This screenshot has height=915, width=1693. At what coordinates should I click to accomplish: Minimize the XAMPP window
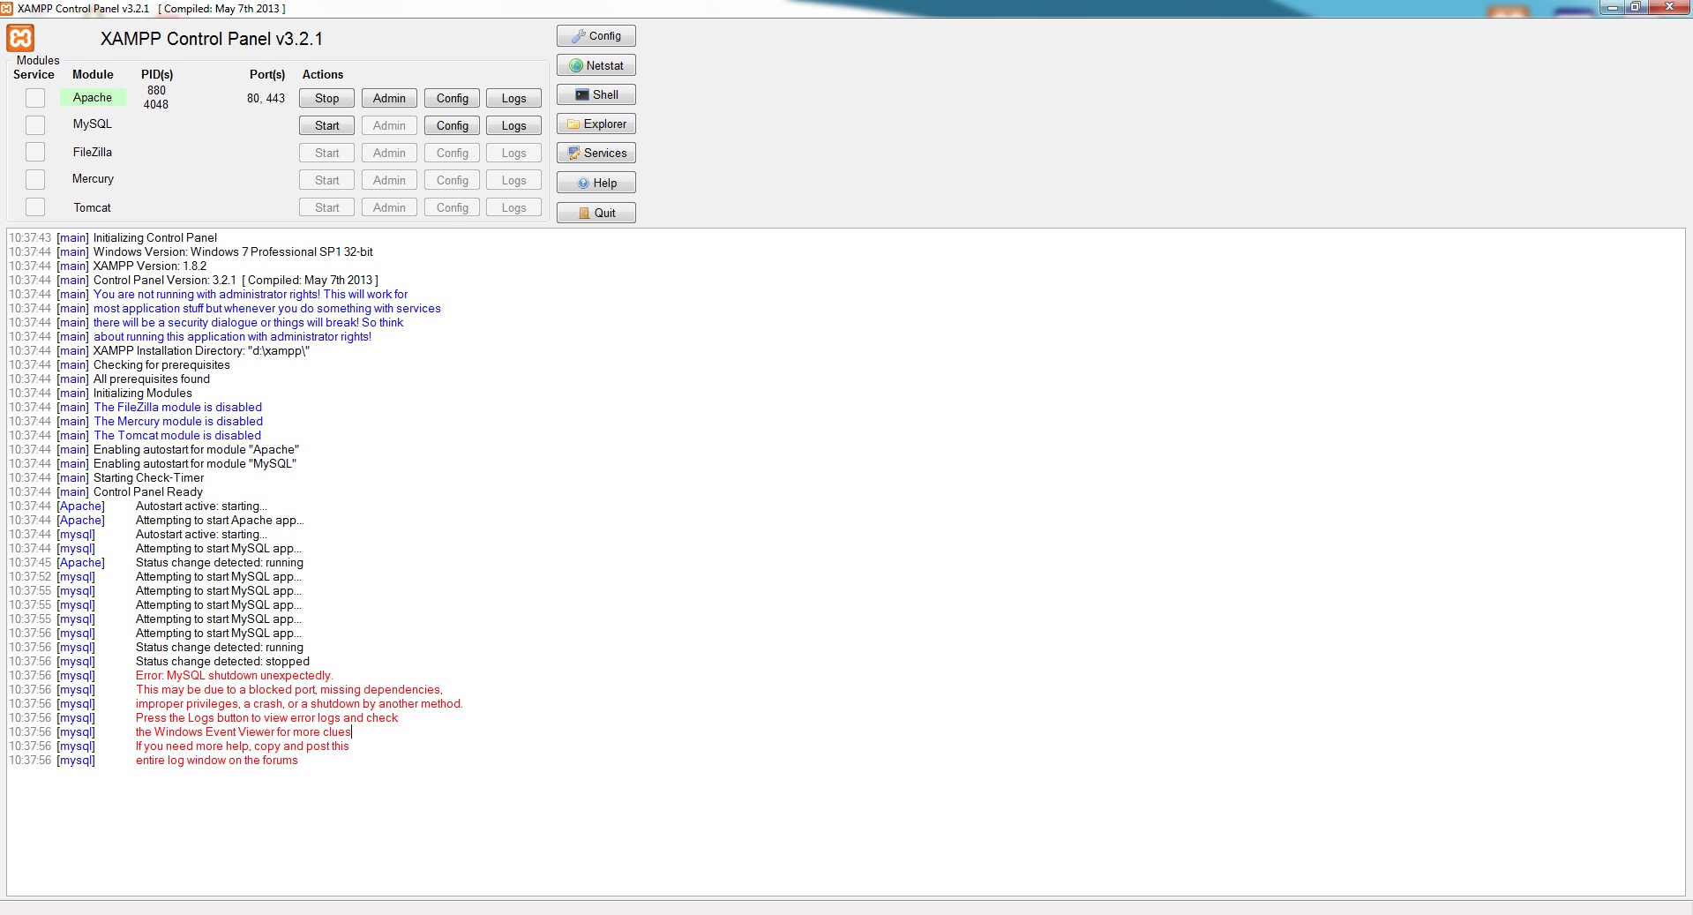(x=1612, y=7)
